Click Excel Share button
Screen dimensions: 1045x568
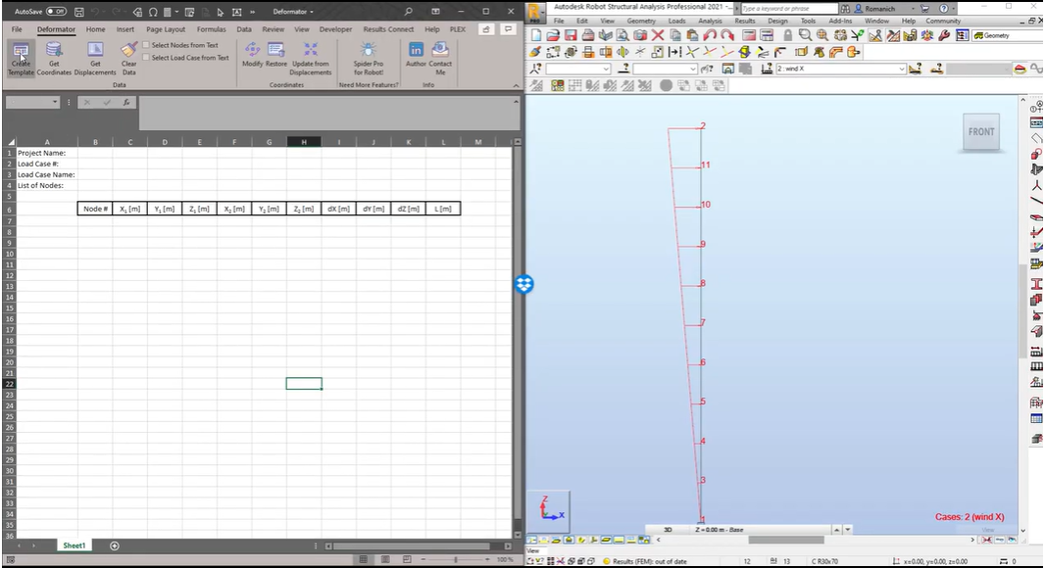486,29
